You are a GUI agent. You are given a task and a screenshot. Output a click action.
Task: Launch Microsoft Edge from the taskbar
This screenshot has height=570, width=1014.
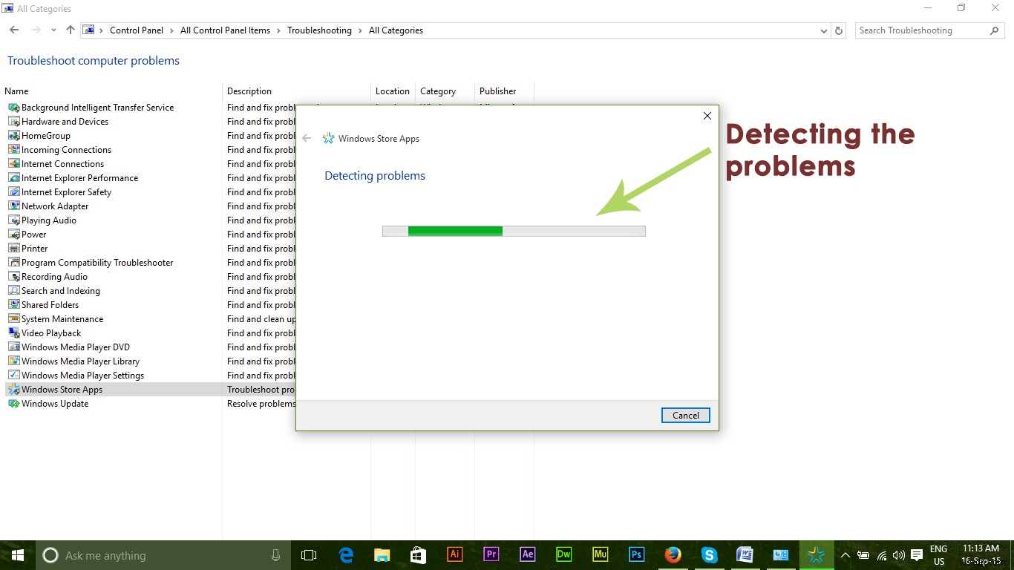click(346, 555)
